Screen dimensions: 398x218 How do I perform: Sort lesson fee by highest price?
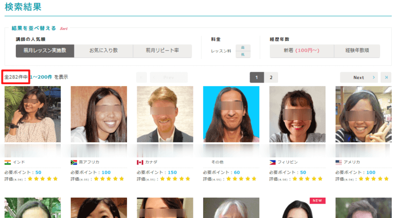[243, 47]
